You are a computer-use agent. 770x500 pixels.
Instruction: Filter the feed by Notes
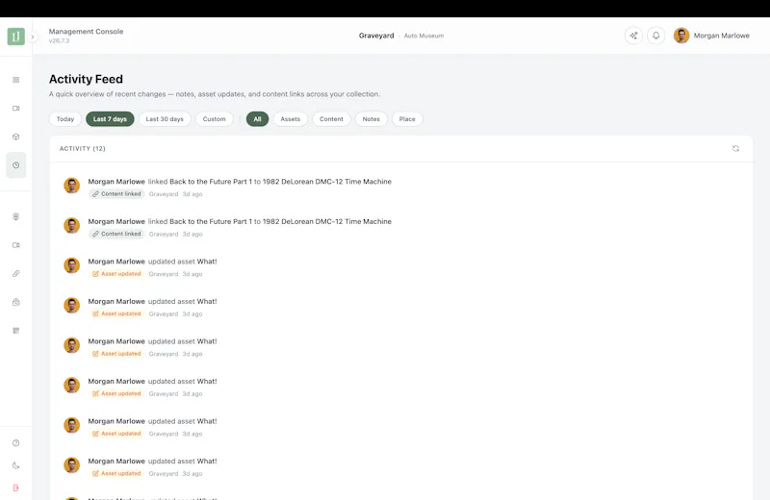click(372, 119)
